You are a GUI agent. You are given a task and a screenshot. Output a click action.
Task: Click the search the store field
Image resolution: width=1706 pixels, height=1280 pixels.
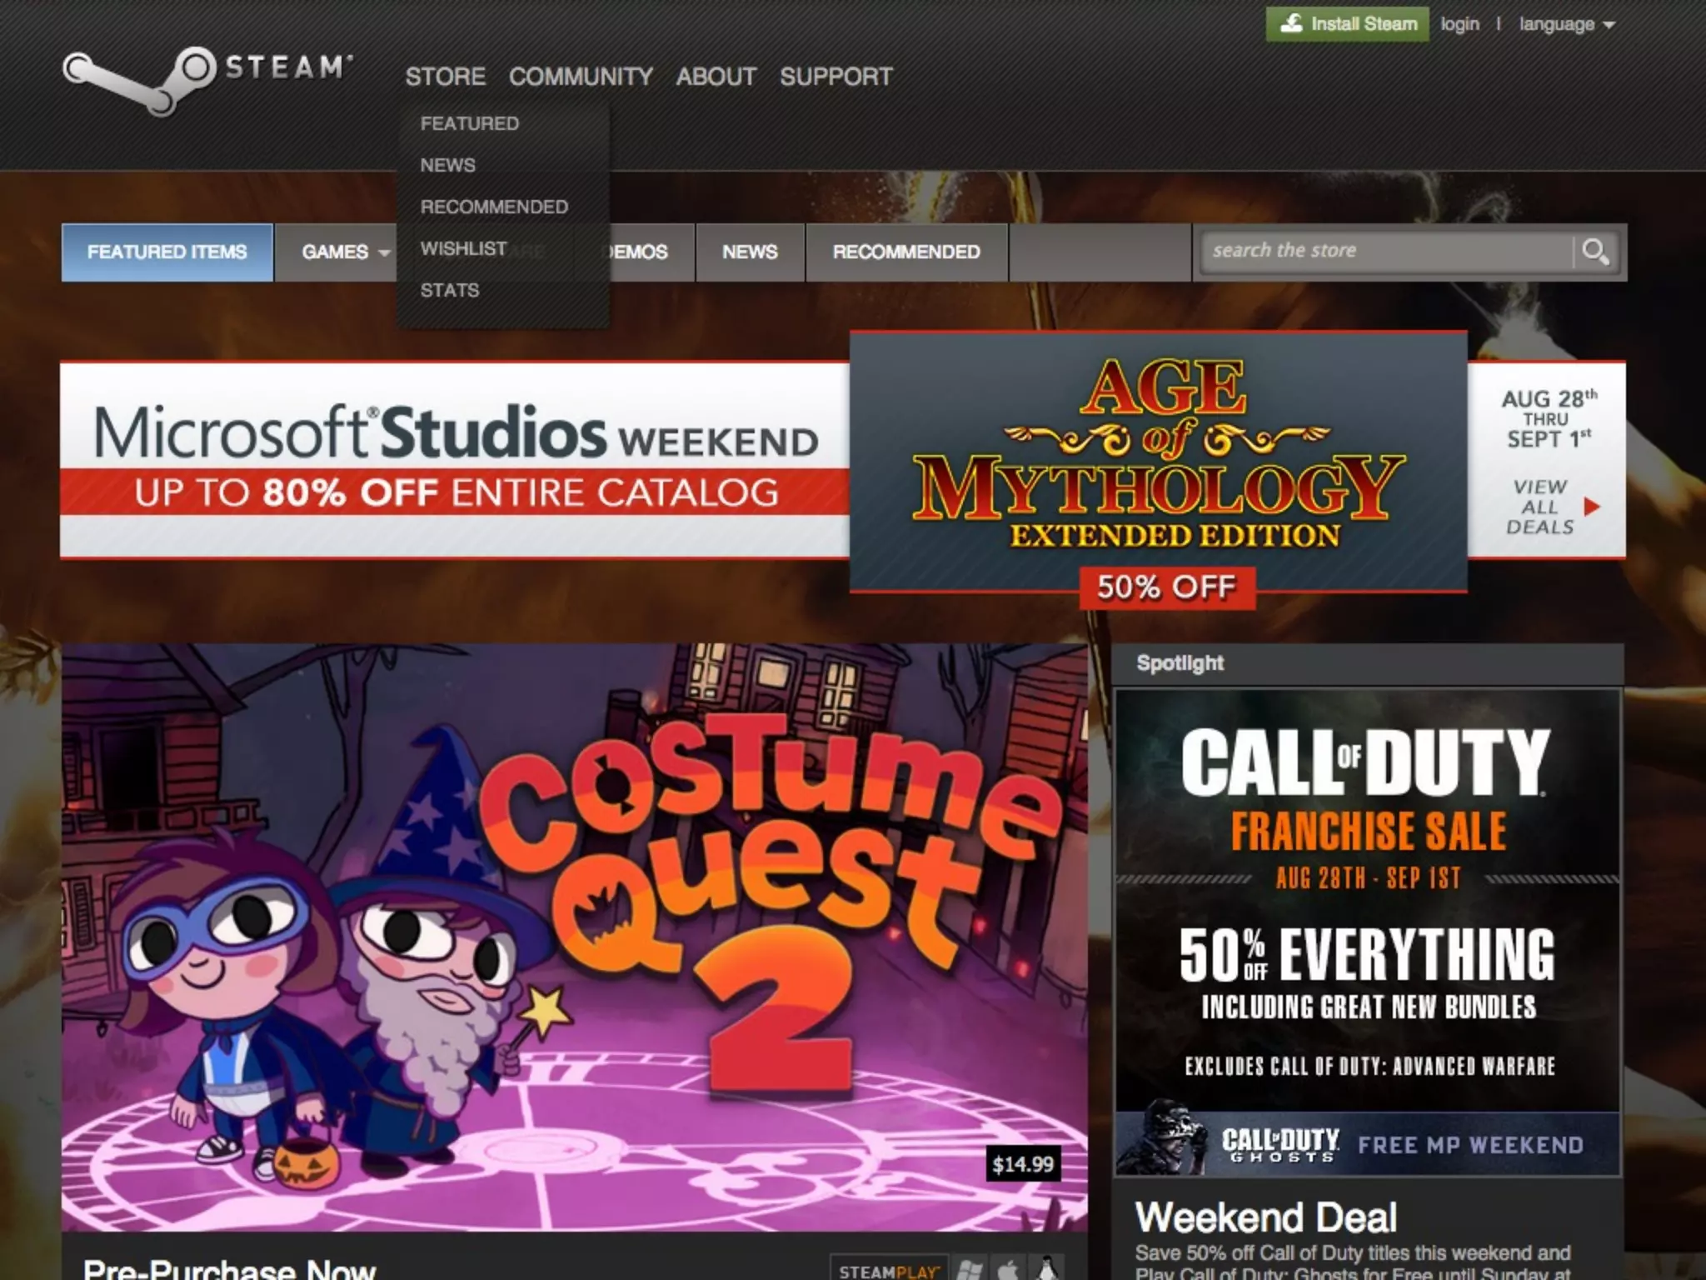pyautogui.click(x=1383, y=251)
